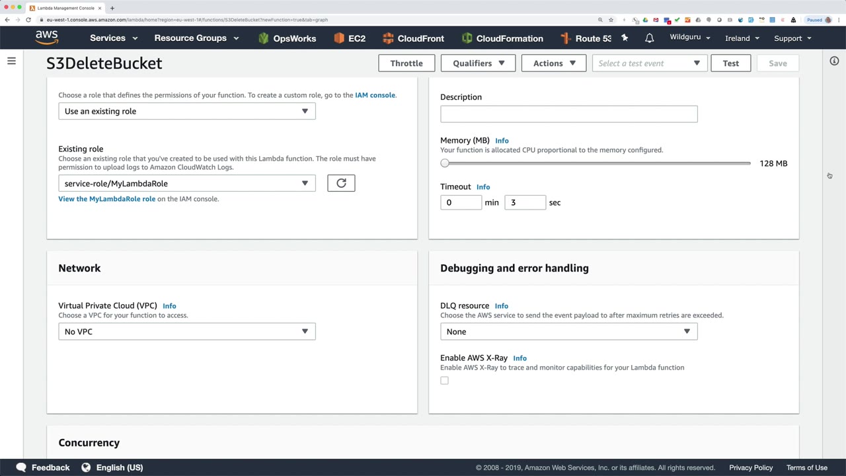The width and height of the screenshot is (846, 476).
Task: Click the Paused profile avatar button
Action: 819,20
